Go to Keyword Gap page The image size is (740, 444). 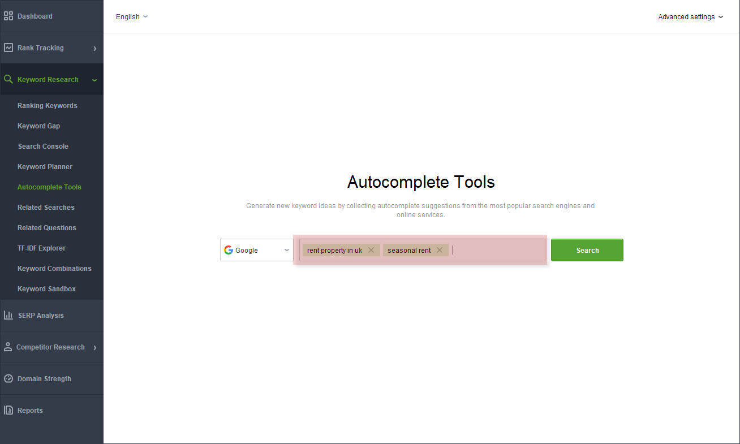[x=38, y=126]
